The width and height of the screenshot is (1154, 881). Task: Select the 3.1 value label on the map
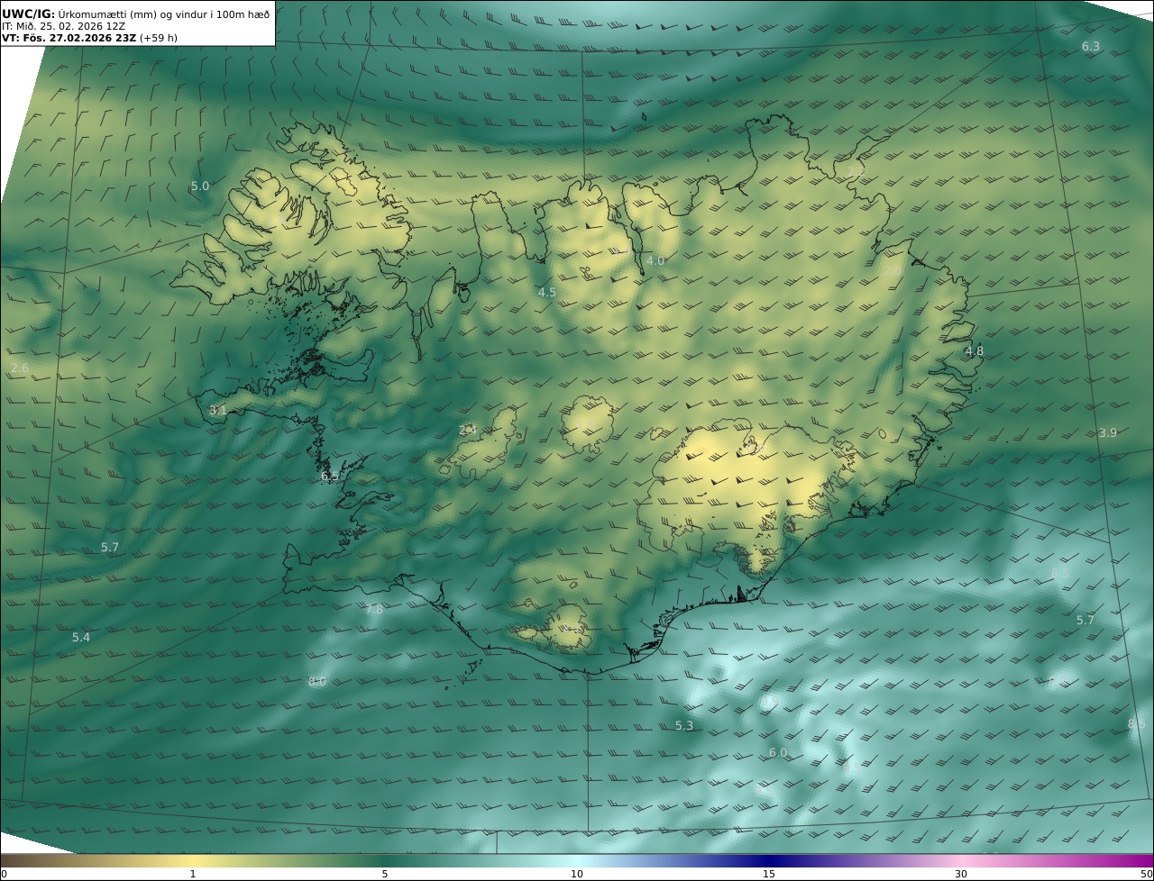(218, 411)
